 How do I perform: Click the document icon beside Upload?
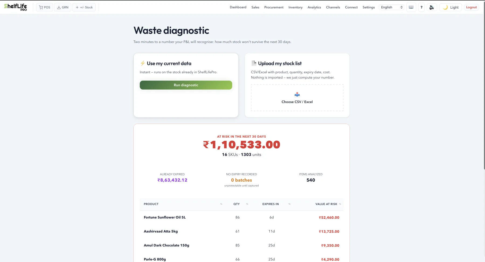[x=254, y=63]
